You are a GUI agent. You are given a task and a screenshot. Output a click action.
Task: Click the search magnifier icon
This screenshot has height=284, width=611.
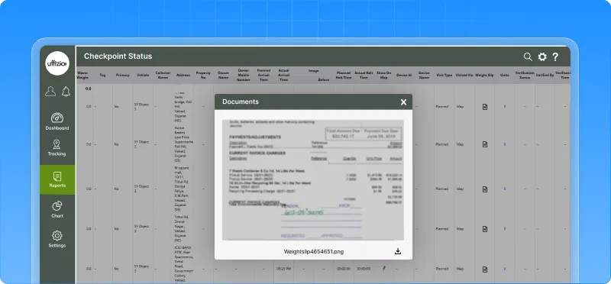point(528,57)
